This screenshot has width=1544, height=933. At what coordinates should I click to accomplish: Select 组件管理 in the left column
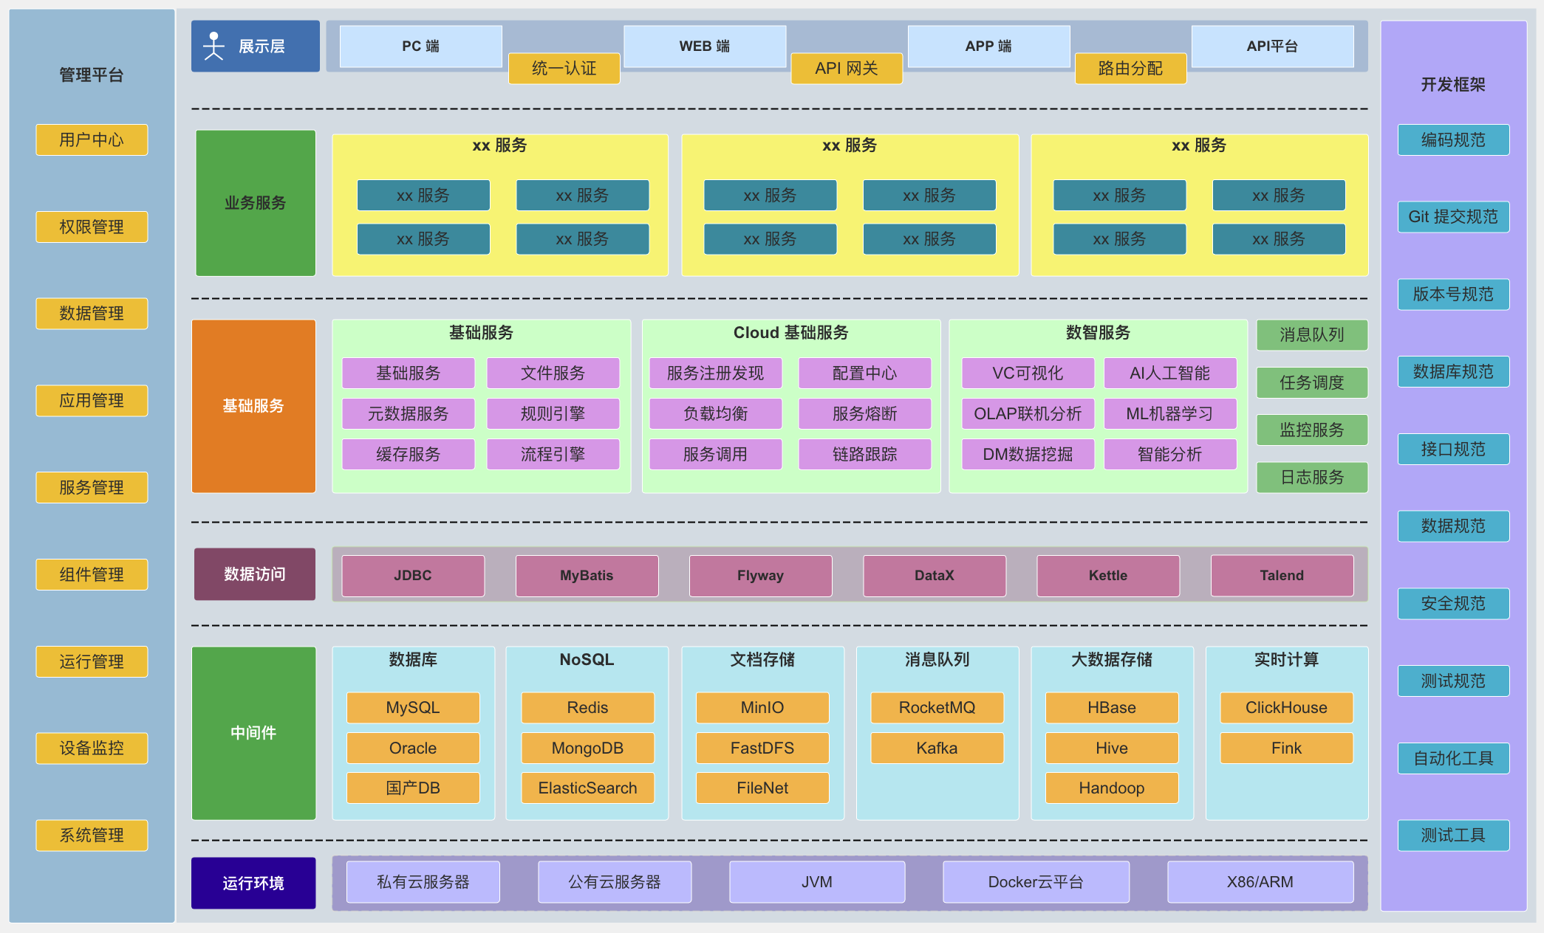click(92, 574)
